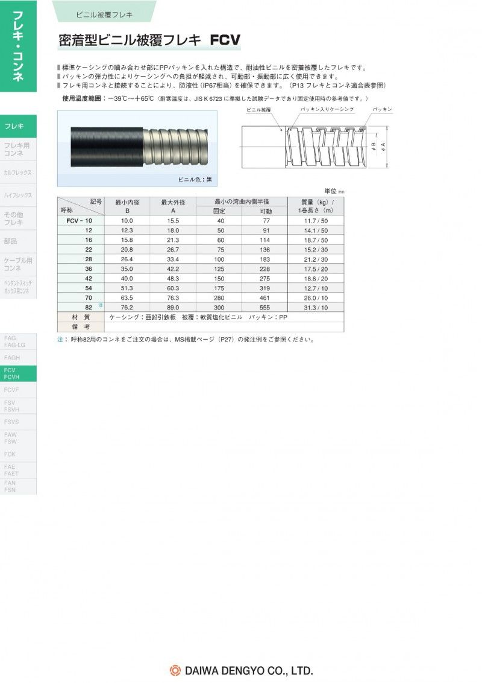Select inner diameter value 12.3

127,230
